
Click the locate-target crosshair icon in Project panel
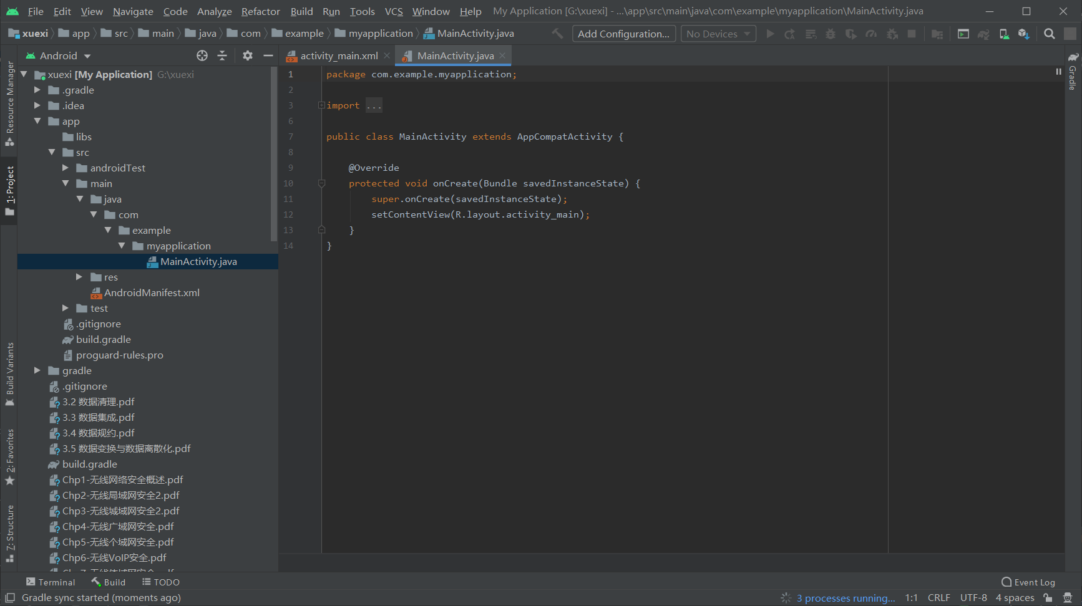pos(202,55)
